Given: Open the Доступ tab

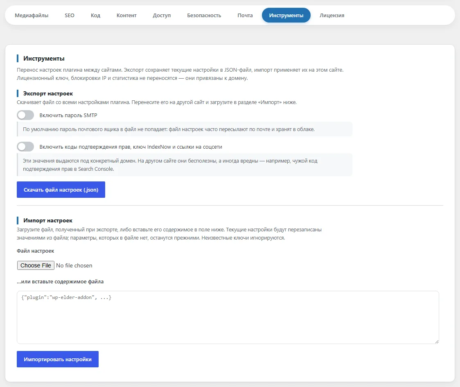Looking at the screenshot, I should [162, 15].
